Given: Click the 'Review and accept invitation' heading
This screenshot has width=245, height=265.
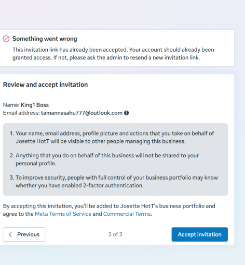Looking at the screenshot, I should [46, 85].
